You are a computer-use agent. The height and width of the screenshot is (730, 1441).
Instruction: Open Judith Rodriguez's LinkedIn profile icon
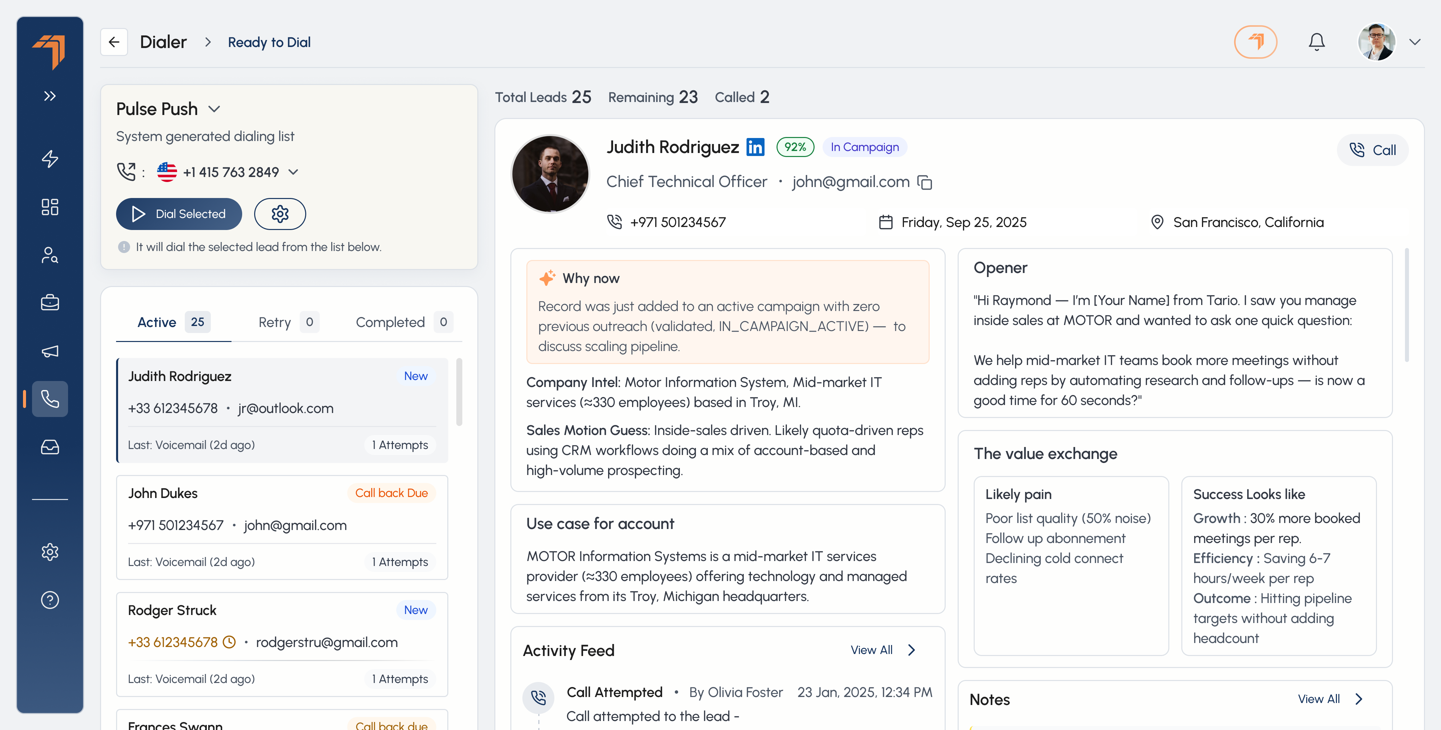755,147
